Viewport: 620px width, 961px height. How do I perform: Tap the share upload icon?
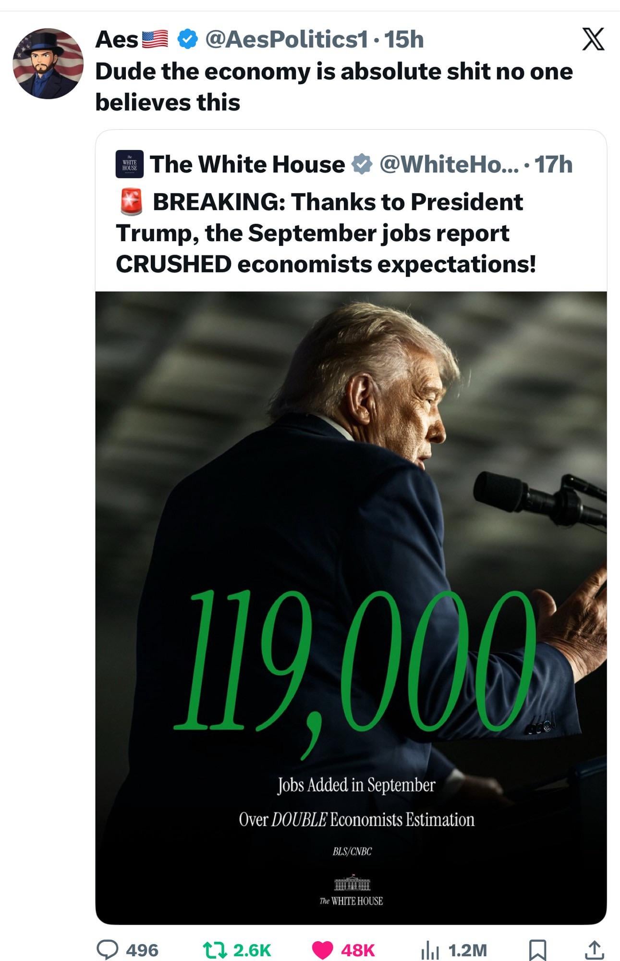[x=594, y=949]
